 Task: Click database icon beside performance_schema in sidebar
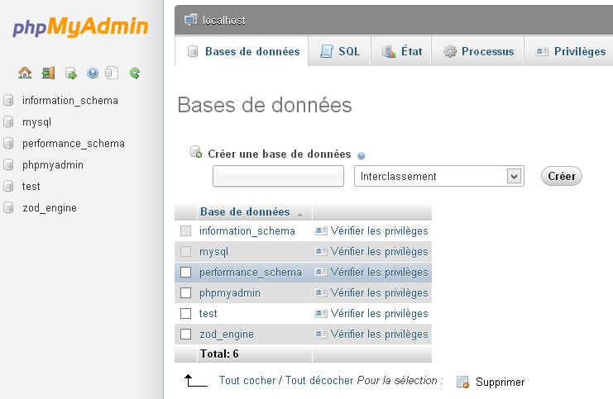click(8, 143)
